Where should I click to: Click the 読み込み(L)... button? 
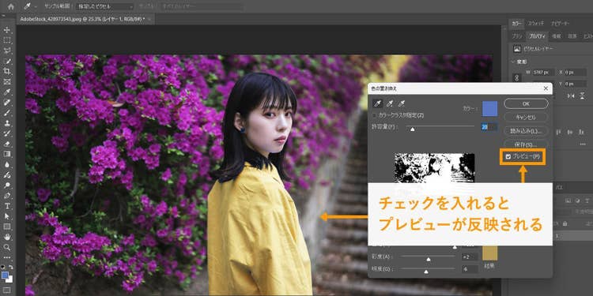[x=526, y=131]
